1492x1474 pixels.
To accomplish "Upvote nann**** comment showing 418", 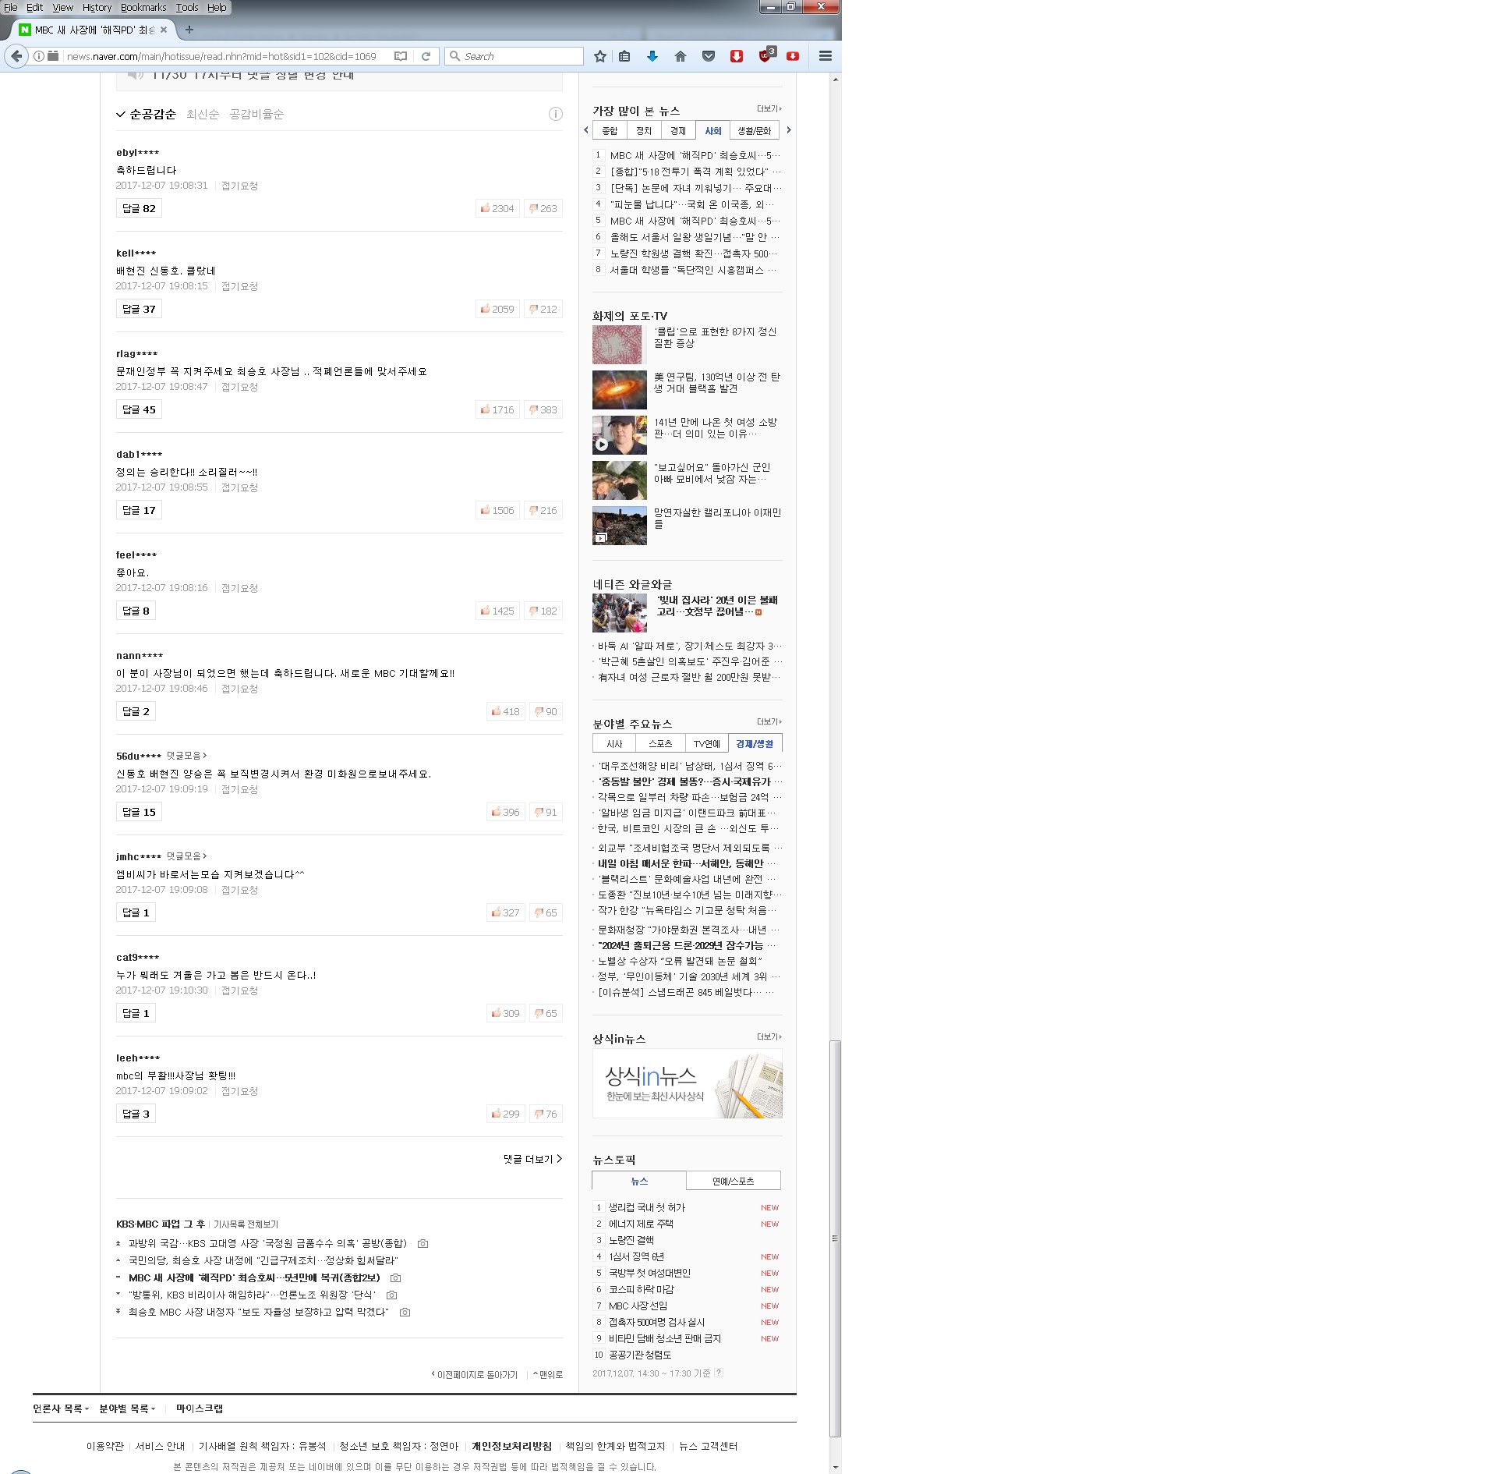I will pyautogui.click(x=506, y=711).
